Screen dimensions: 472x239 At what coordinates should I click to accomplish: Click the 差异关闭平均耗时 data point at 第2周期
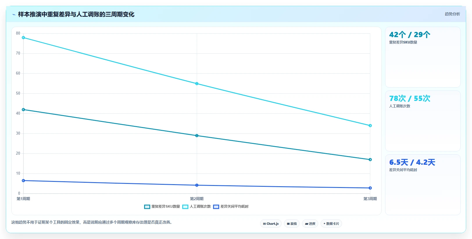coord(197,185)
